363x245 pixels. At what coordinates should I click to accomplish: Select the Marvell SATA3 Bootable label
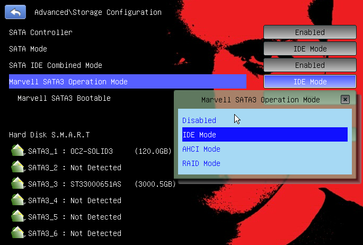coord(64,98)
